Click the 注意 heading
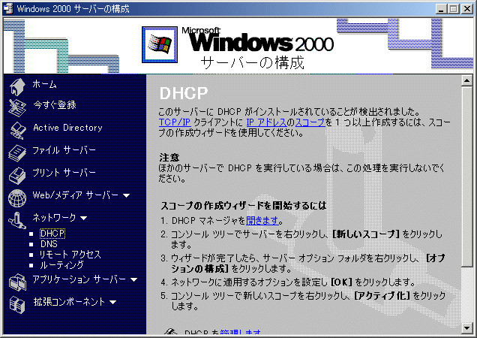Screen dimensions: 477x338 tap(169, 157)
